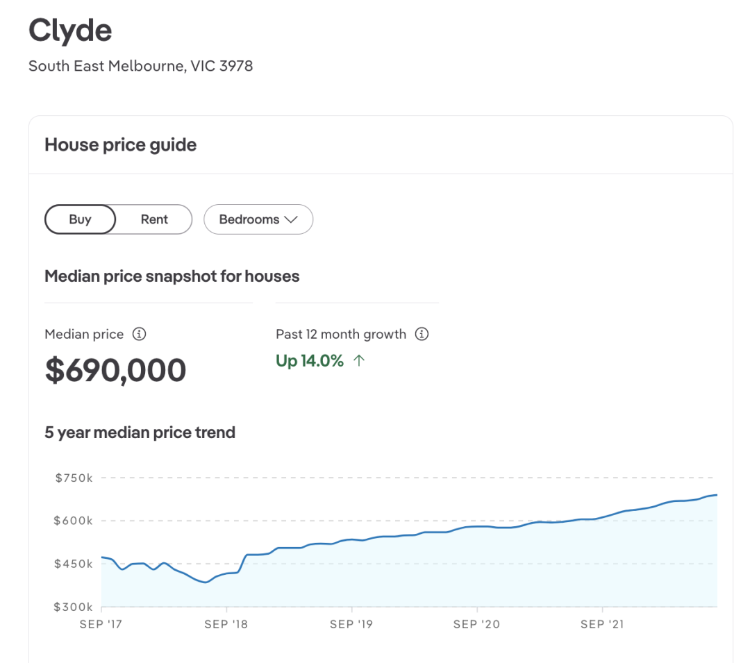Screen dimensions: 750x663
Task: Open the Bedrooms dropdown
Action: tap(258, 219)
